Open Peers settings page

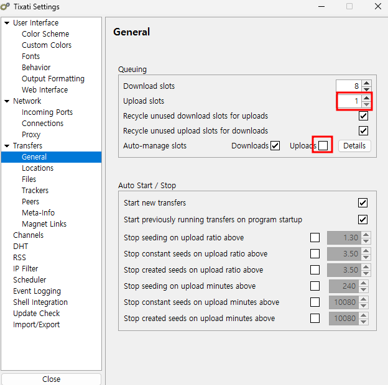pyautogui.click(x=30, y=202)
